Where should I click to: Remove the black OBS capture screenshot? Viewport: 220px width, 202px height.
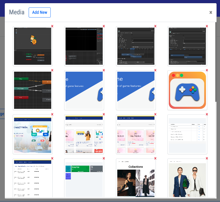103,26
